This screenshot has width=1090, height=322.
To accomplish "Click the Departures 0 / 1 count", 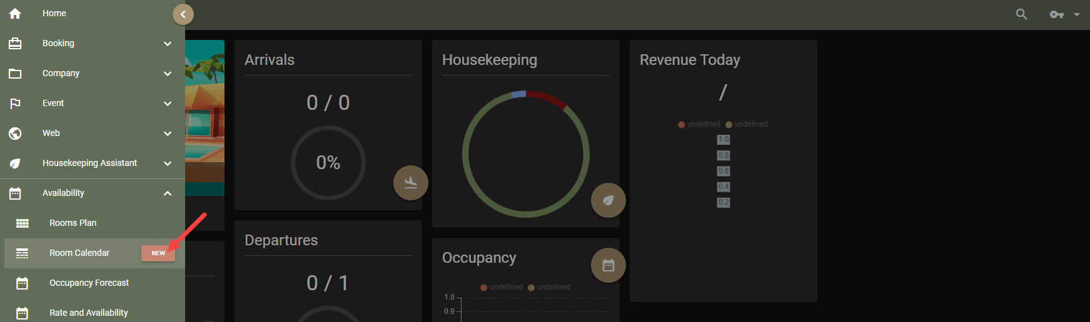I will coord(328,283).
